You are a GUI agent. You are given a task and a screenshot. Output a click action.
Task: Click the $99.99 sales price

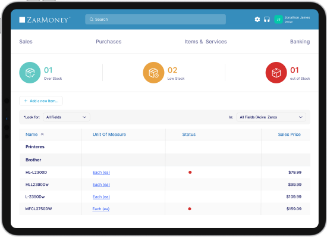click(295, 185)
